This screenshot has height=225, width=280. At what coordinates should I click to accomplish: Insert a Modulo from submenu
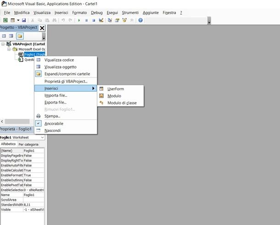coord(121,96)
